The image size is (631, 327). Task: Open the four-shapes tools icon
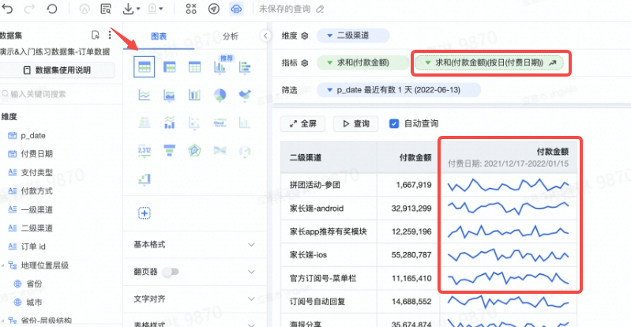191,9
